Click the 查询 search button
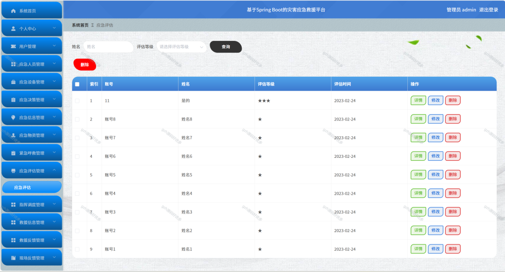505x272 pixels. (x=226, y=47)
